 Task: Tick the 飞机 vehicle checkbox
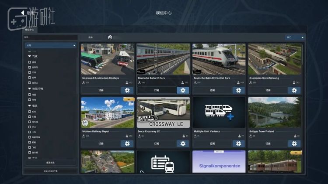coord(29,147)
